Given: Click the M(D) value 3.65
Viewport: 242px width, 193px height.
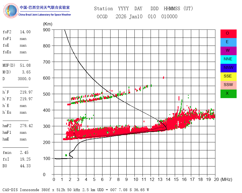Looking at the screenshot, I should [26, 72].
